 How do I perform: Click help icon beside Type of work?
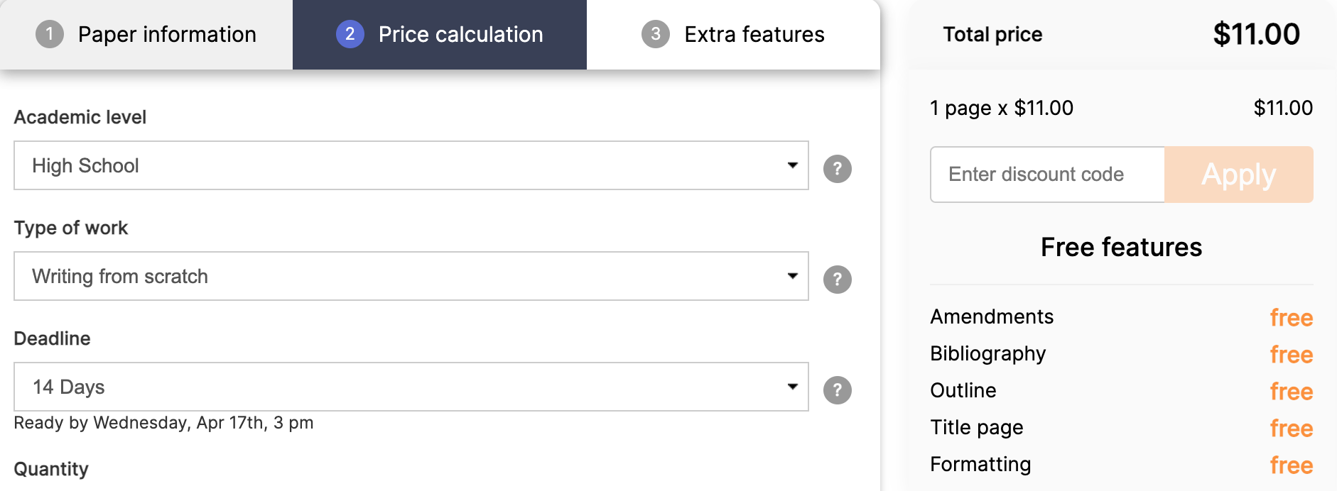837,280
